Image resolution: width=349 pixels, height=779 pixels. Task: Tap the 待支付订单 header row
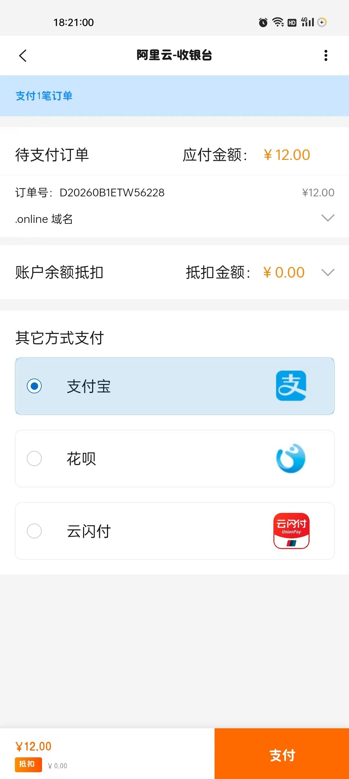[52, 155]
